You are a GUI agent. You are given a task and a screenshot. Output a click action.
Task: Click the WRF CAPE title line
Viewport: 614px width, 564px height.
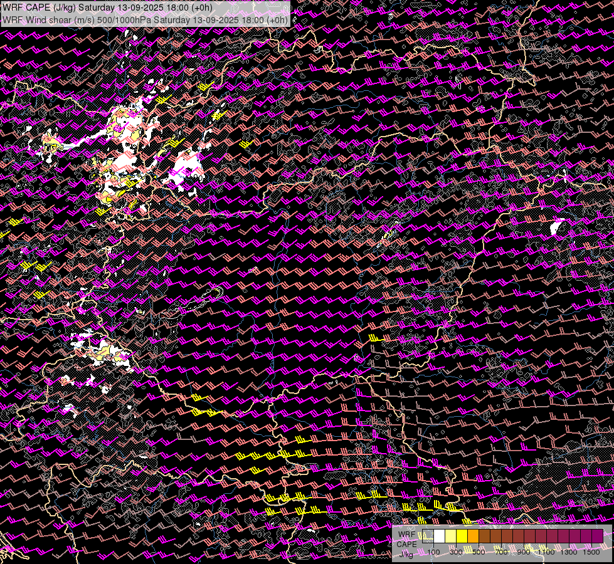click(107, 8)
